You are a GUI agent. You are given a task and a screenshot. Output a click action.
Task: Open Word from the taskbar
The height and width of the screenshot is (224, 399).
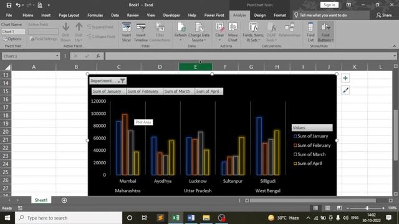pos(191,218)
